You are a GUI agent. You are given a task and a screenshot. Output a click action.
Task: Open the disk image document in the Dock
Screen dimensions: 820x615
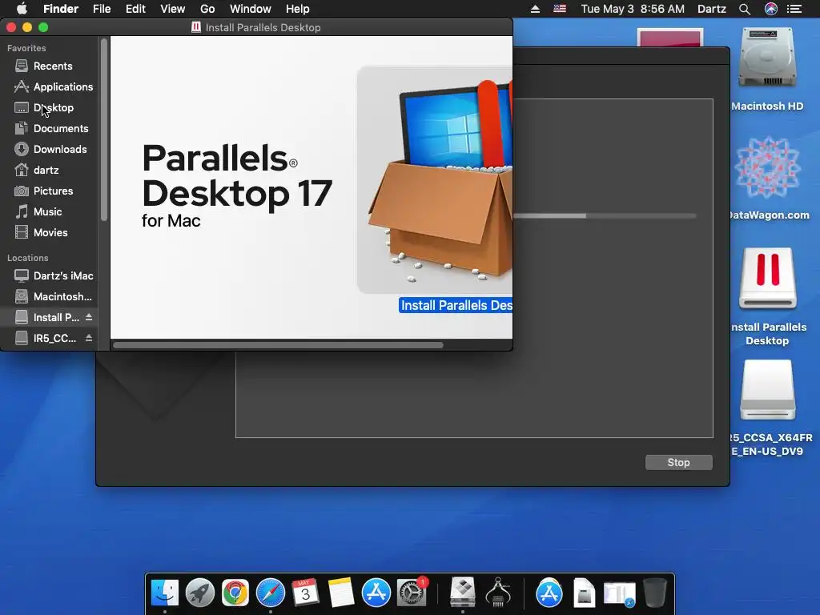coord(584,593)
